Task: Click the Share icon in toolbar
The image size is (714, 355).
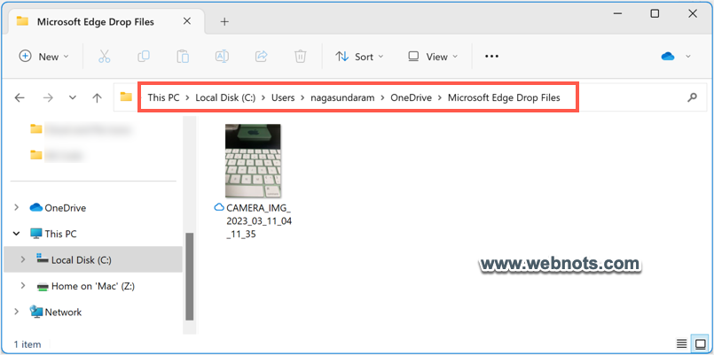Action: click(x=262, y=57)
